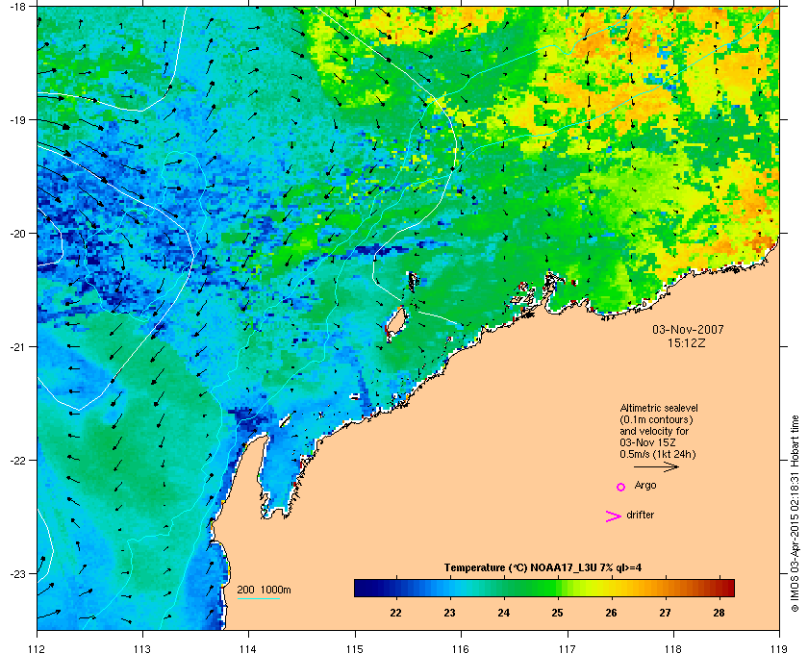Screen dimensions: 808x654
Task: Click the colorbar tick label 23
Action: pyautogui.click(x=449, y=613)
